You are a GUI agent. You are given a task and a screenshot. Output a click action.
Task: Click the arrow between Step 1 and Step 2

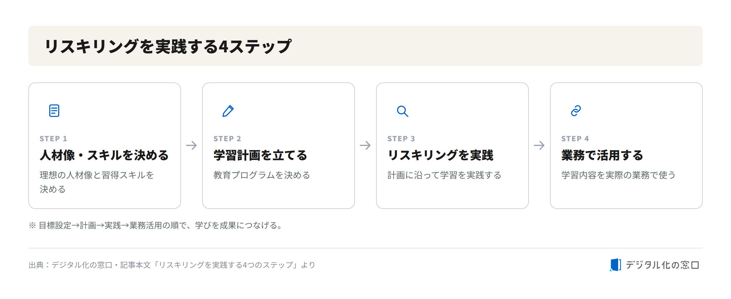[191, 145]
